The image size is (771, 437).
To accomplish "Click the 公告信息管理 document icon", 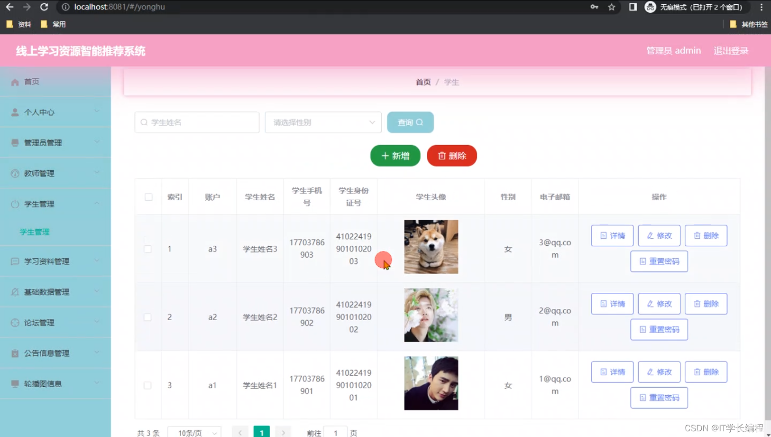I will point(14,353).
